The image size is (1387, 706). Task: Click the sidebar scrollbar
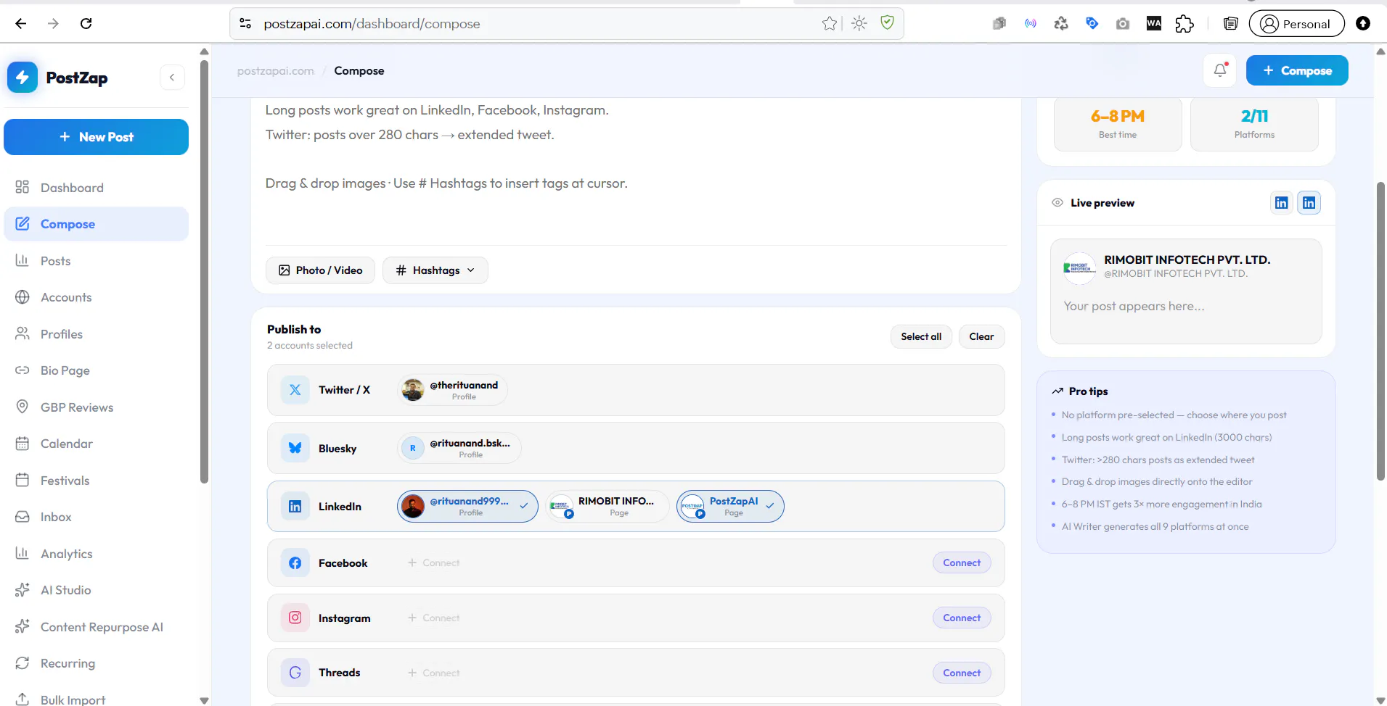click(x=204, y=272)
